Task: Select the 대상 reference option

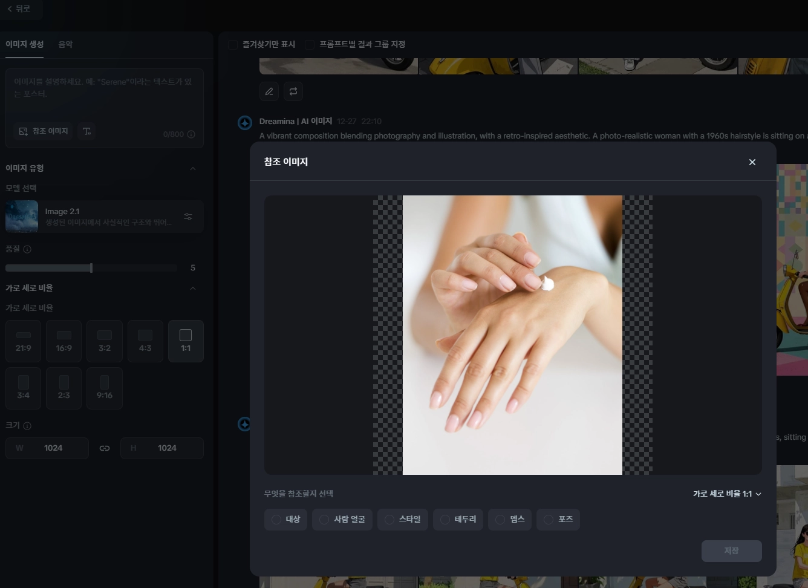Action: [x=286, y=519]
